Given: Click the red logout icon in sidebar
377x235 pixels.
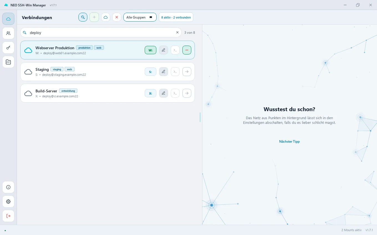Looking at the screenshot, I should [8, 216].
